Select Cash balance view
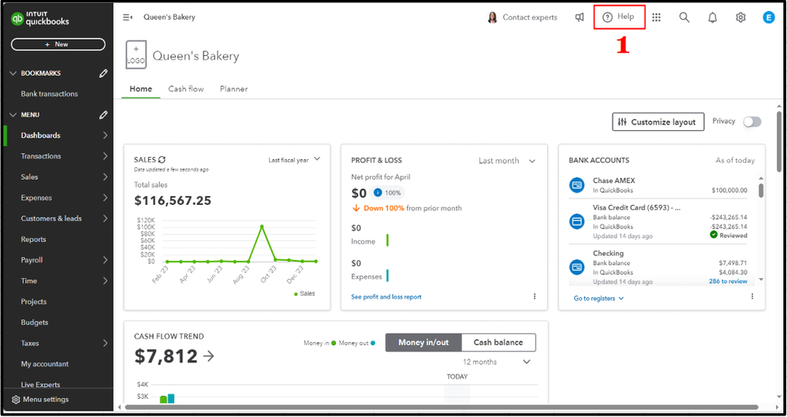This screenshot has width=787, height=417. [498, 343]
